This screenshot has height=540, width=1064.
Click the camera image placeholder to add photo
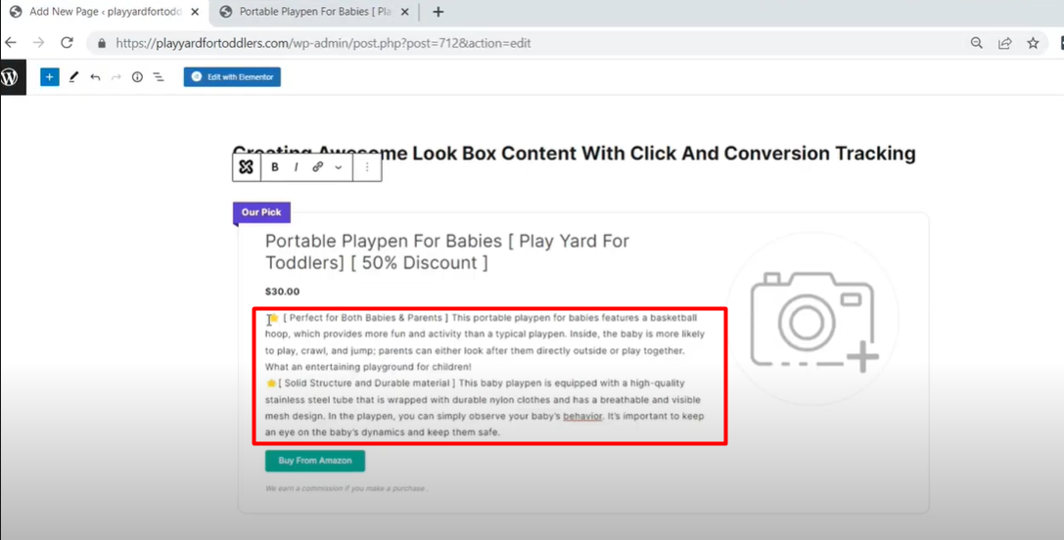pyautogui.click(x=812, y=320)
